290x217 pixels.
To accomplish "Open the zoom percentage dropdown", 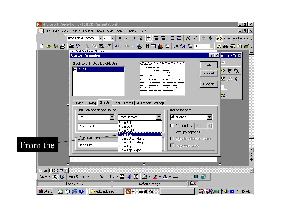I will pyautogui.click(x=211, y=46).
